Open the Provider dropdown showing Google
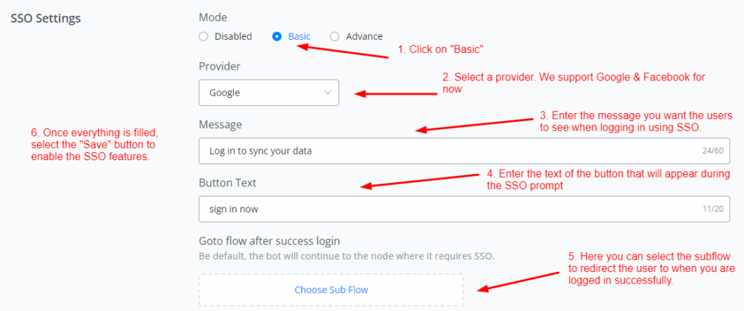The image size is (744, 311). (268, 93)
